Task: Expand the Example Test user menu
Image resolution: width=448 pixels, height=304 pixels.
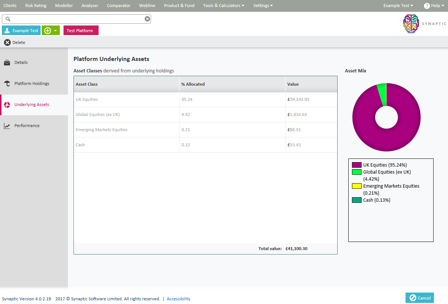Action: click(x=398, y=6)
